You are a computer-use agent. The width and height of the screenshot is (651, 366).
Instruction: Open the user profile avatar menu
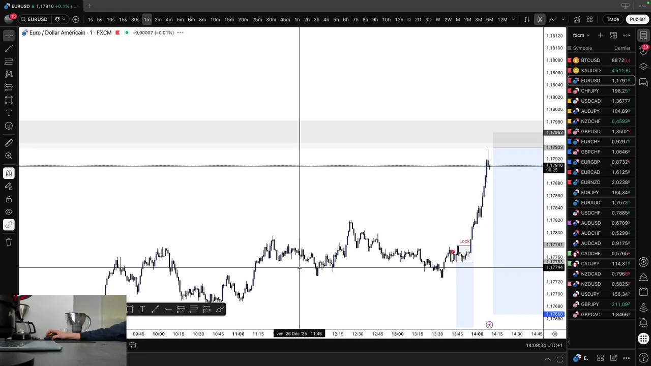(x=9, y=19)
